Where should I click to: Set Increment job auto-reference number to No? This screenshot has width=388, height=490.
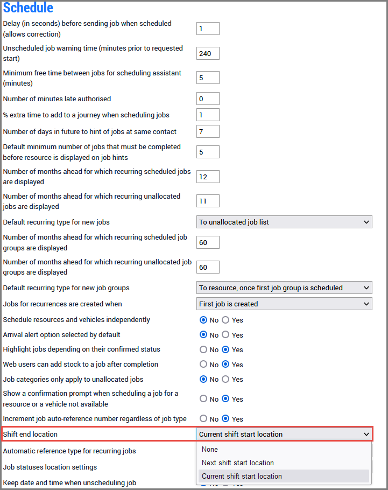pyautogui.click(x=203, y=418)
